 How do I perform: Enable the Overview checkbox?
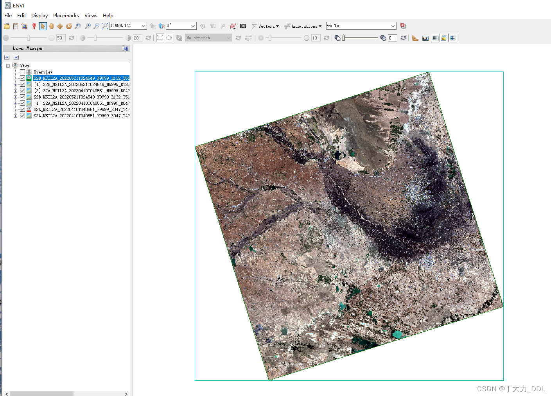[x=22, y=72]
